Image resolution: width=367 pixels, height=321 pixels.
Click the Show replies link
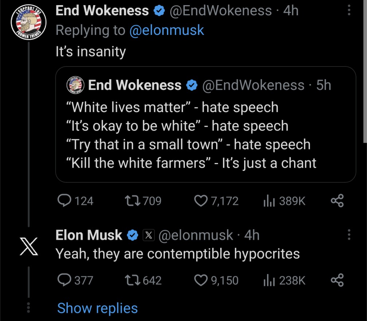click(97, 308)
